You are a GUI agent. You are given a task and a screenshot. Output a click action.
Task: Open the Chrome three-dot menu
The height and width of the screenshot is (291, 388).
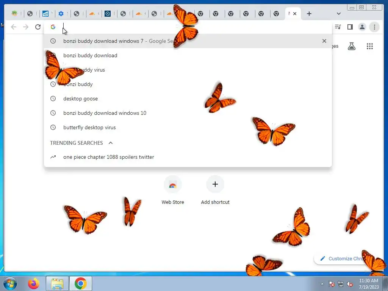click(374, 27)
